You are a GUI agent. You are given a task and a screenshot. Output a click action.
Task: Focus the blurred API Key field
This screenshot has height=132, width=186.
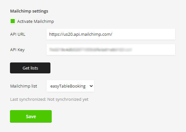tap(111, 50)
